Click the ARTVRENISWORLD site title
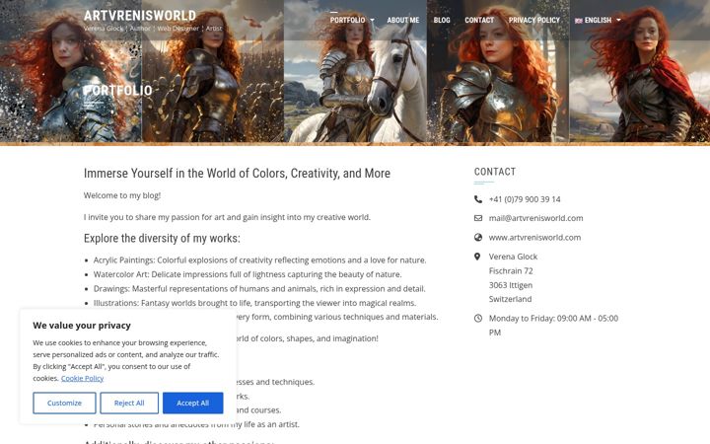Image resolution: width=710 pixels, height=444 pixels. tap(140, 16)
